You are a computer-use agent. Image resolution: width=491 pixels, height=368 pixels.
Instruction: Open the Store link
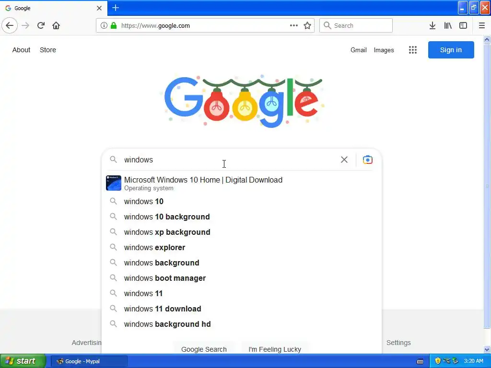coord(48,50)
